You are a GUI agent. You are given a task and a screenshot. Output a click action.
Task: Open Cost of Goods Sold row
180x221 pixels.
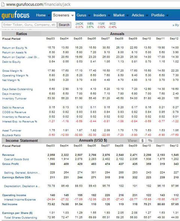click(16, 159)
